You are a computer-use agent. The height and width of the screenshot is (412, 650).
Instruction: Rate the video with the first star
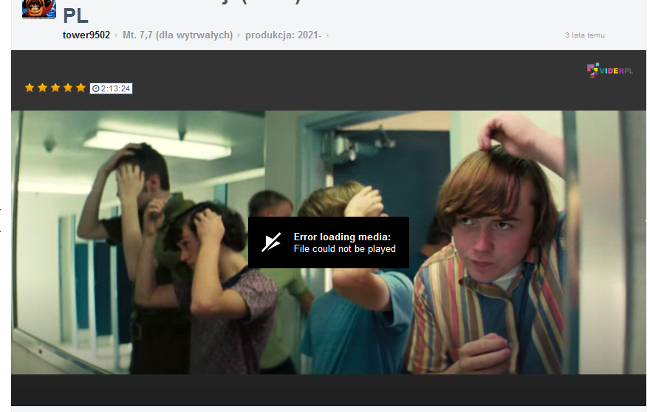(30, 88)
